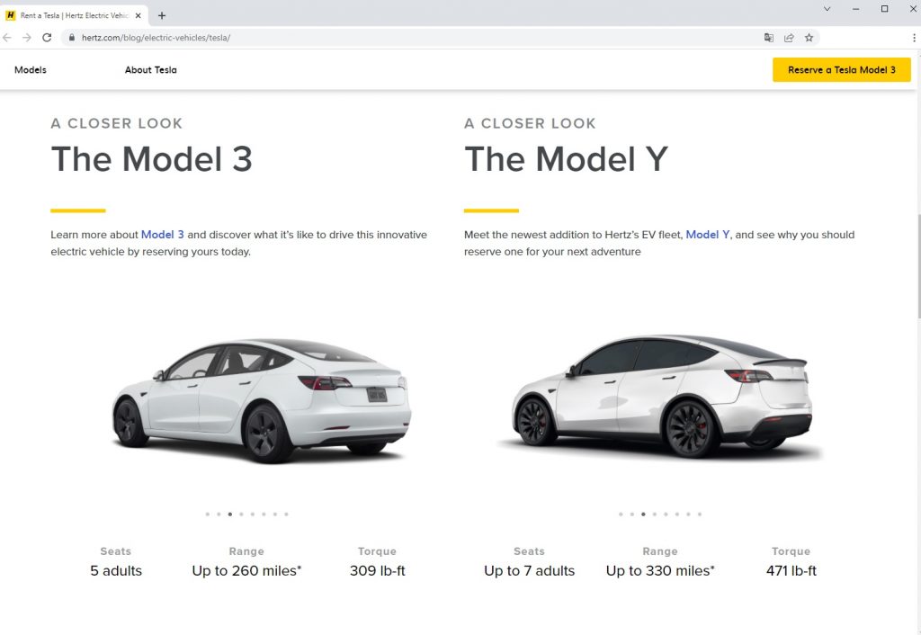Open the translate page icon

[x=769, y=38]
